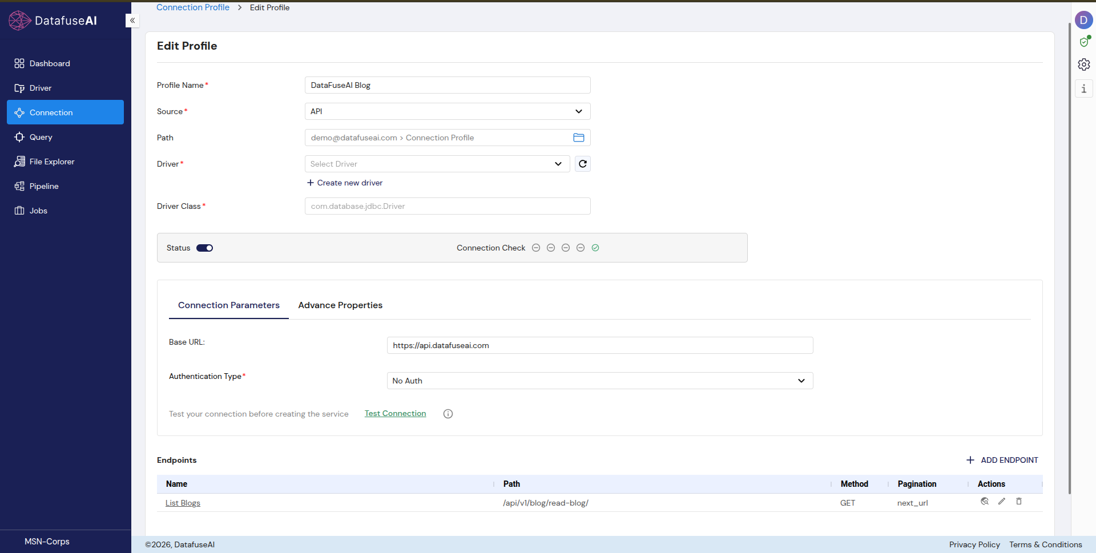Click the Edit Profile breadcrumb text
The height and width of the screenshot is (553, 1096).
coord(269,7)
